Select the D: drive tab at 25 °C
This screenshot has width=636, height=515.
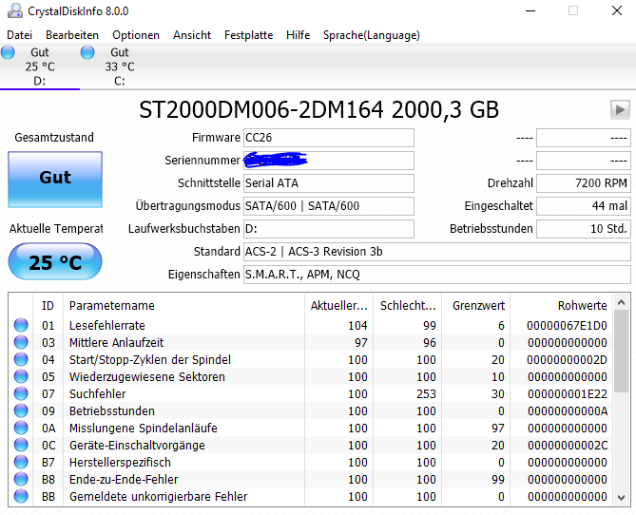40,67
